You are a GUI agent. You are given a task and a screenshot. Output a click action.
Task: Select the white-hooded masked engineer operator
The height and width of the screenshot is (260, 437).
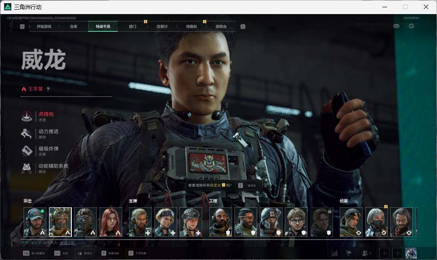271,222
